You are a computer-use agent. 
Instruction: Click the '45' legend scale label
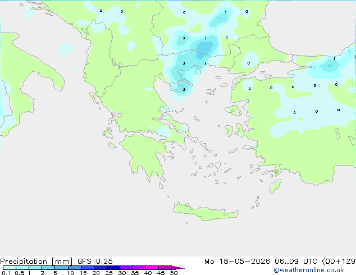[161, 273]
